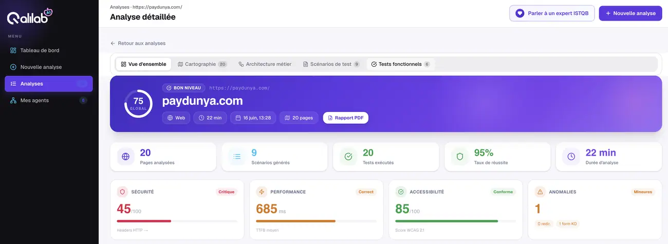
Task: Click the map icon on Cartographie tab
Action: click(x=180, y=64)
